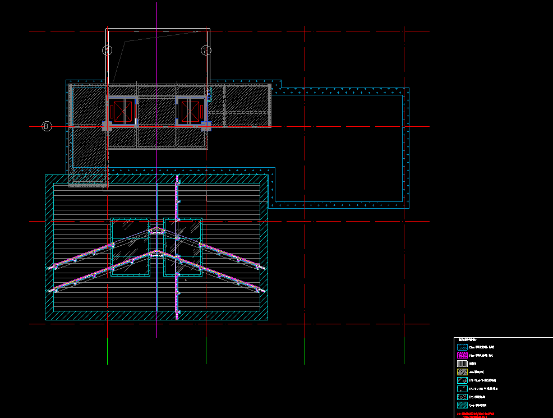Select the yellow-bordered gray legend swatch
Screen dimensions: 553x418
click(x=462, y=372)
